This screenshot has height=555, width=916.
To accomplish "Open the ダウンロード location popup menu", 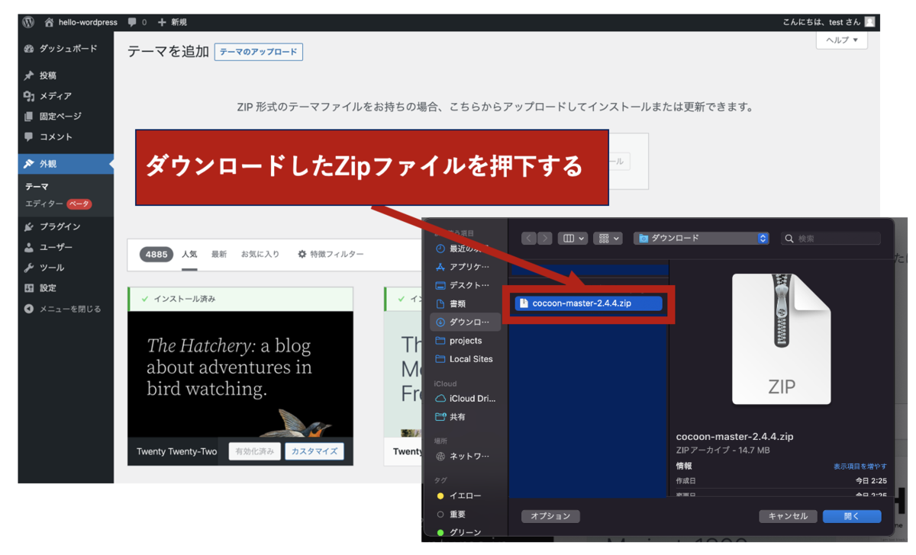I will tap(701, 239).
